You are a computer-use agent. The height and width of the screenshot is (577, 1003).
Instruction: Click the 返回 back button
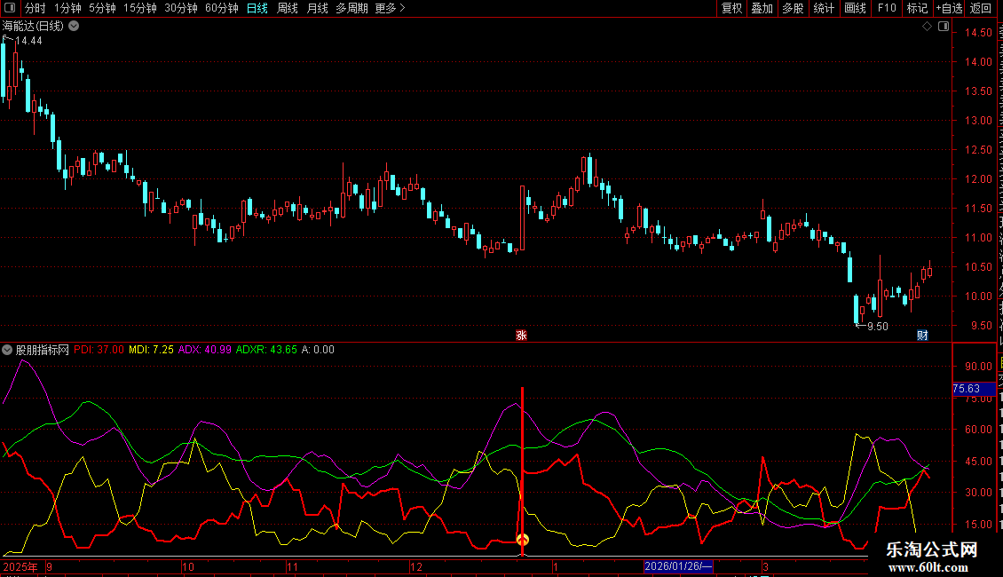point(981,9)
